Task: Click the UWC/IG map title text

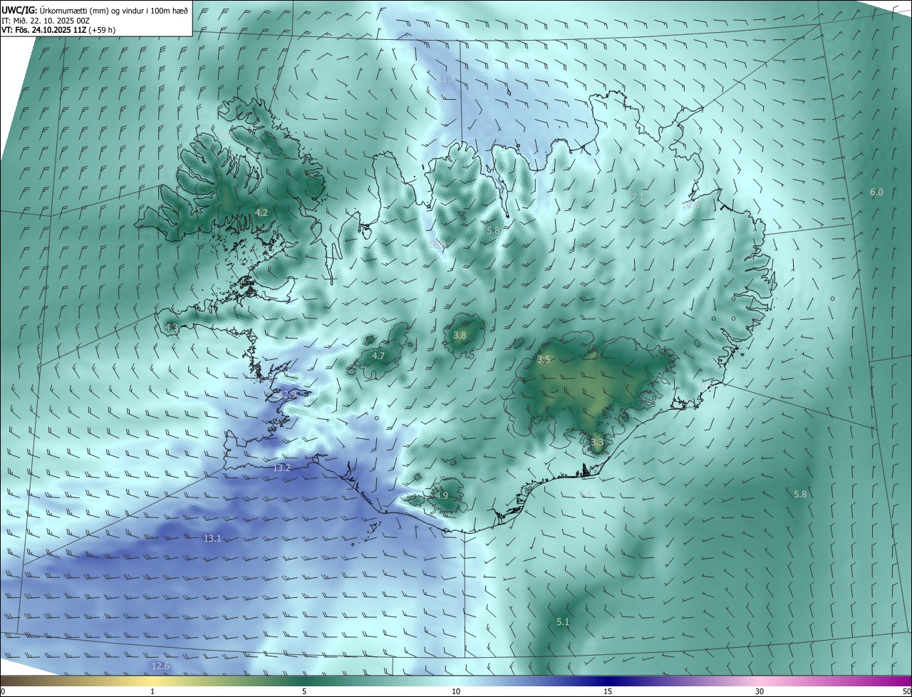Action: tap(95, 9)
